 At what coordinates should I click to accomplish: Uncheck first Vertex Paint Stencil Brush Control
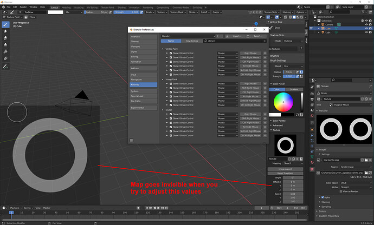click(171, 53)
